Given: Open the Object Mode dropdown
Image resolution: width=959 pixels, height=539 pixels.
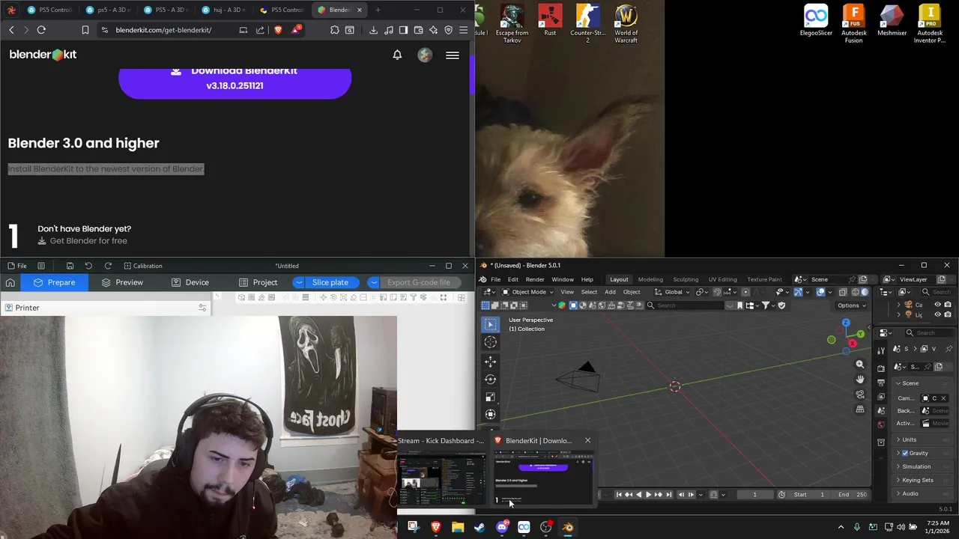Looking at the screenshot, I should (x=528, y=292).
